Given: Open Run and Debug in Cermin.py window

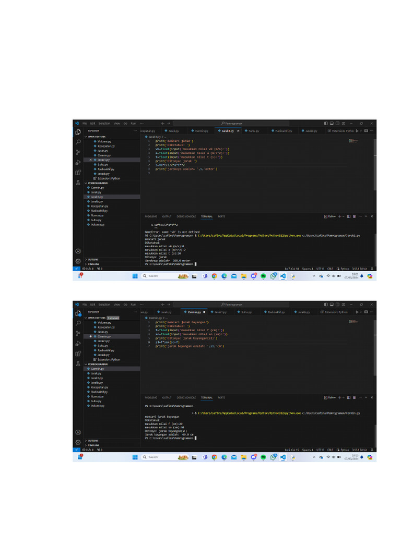Looking at the screenshot, I should click(x=78, y=343).
